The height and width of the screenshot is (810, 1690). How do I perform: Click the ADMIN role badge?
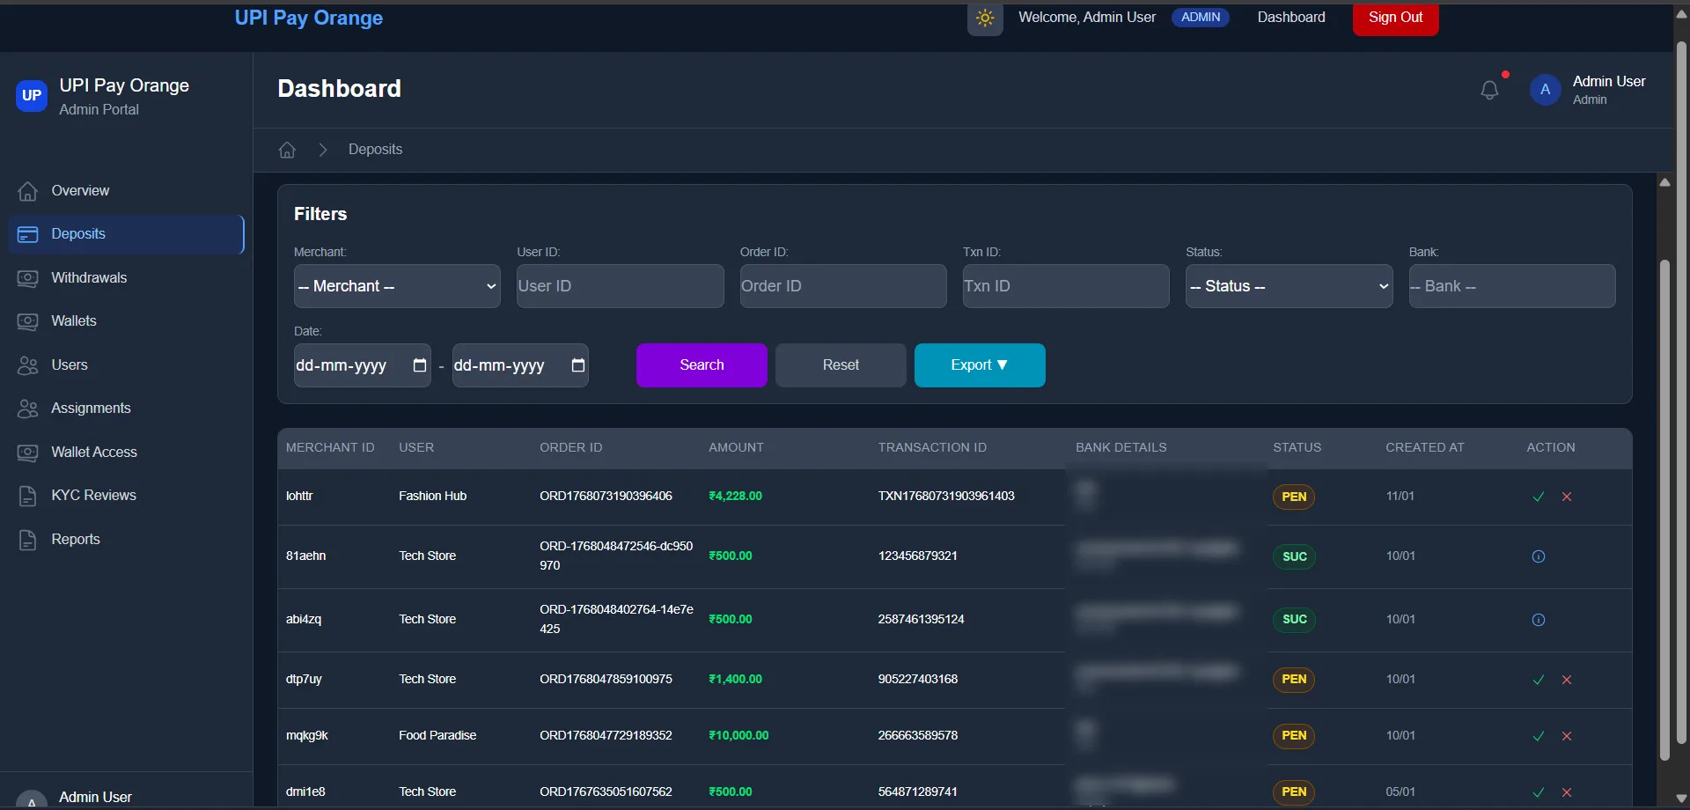pyautogui.click(x=1201, y=18)
